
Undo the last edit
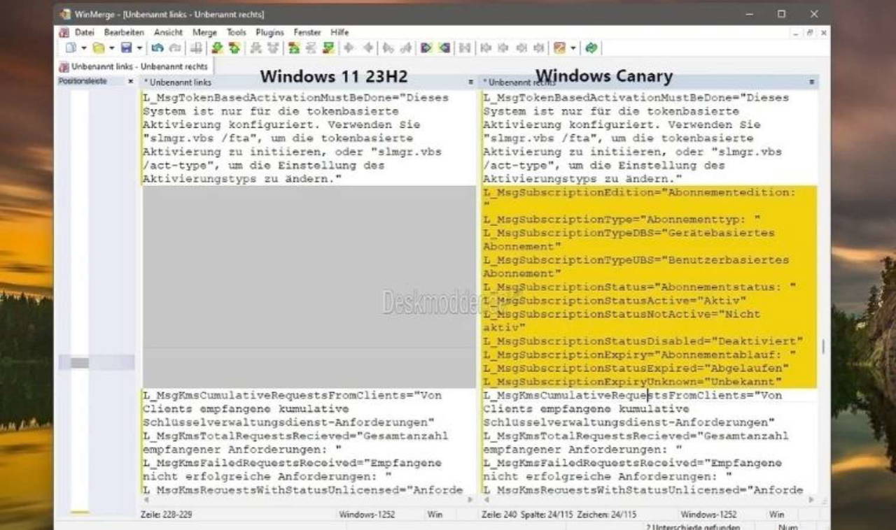(x=157, y=48)
